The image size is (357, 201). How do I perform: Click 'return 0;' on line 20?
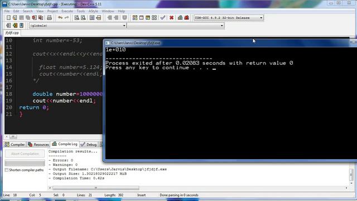34,107
